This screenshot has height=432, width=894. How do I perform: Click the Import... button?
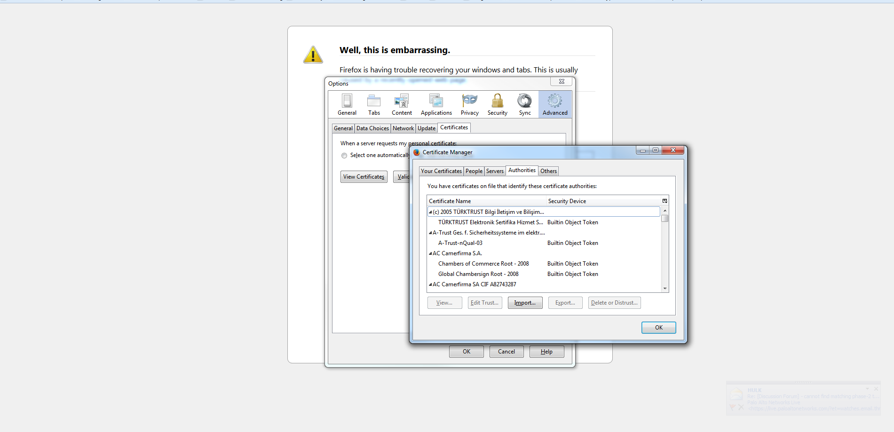(525, 303)
